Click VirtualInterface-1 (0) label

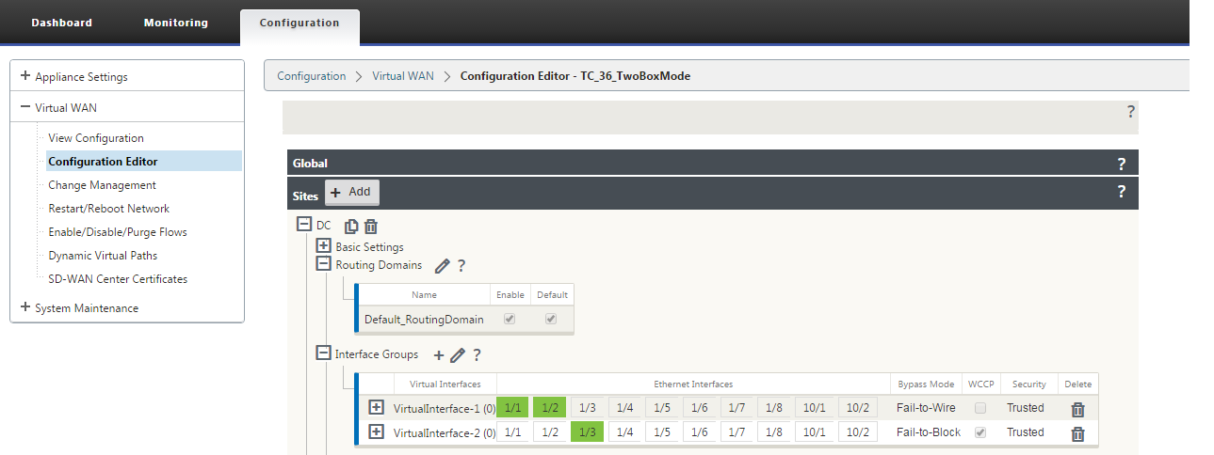click(x=445, y=409)
